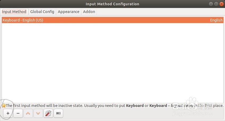Open configuration for the selected input method
Image resolution: width=225 pixels, height=121 pixels.
(48, 113)
